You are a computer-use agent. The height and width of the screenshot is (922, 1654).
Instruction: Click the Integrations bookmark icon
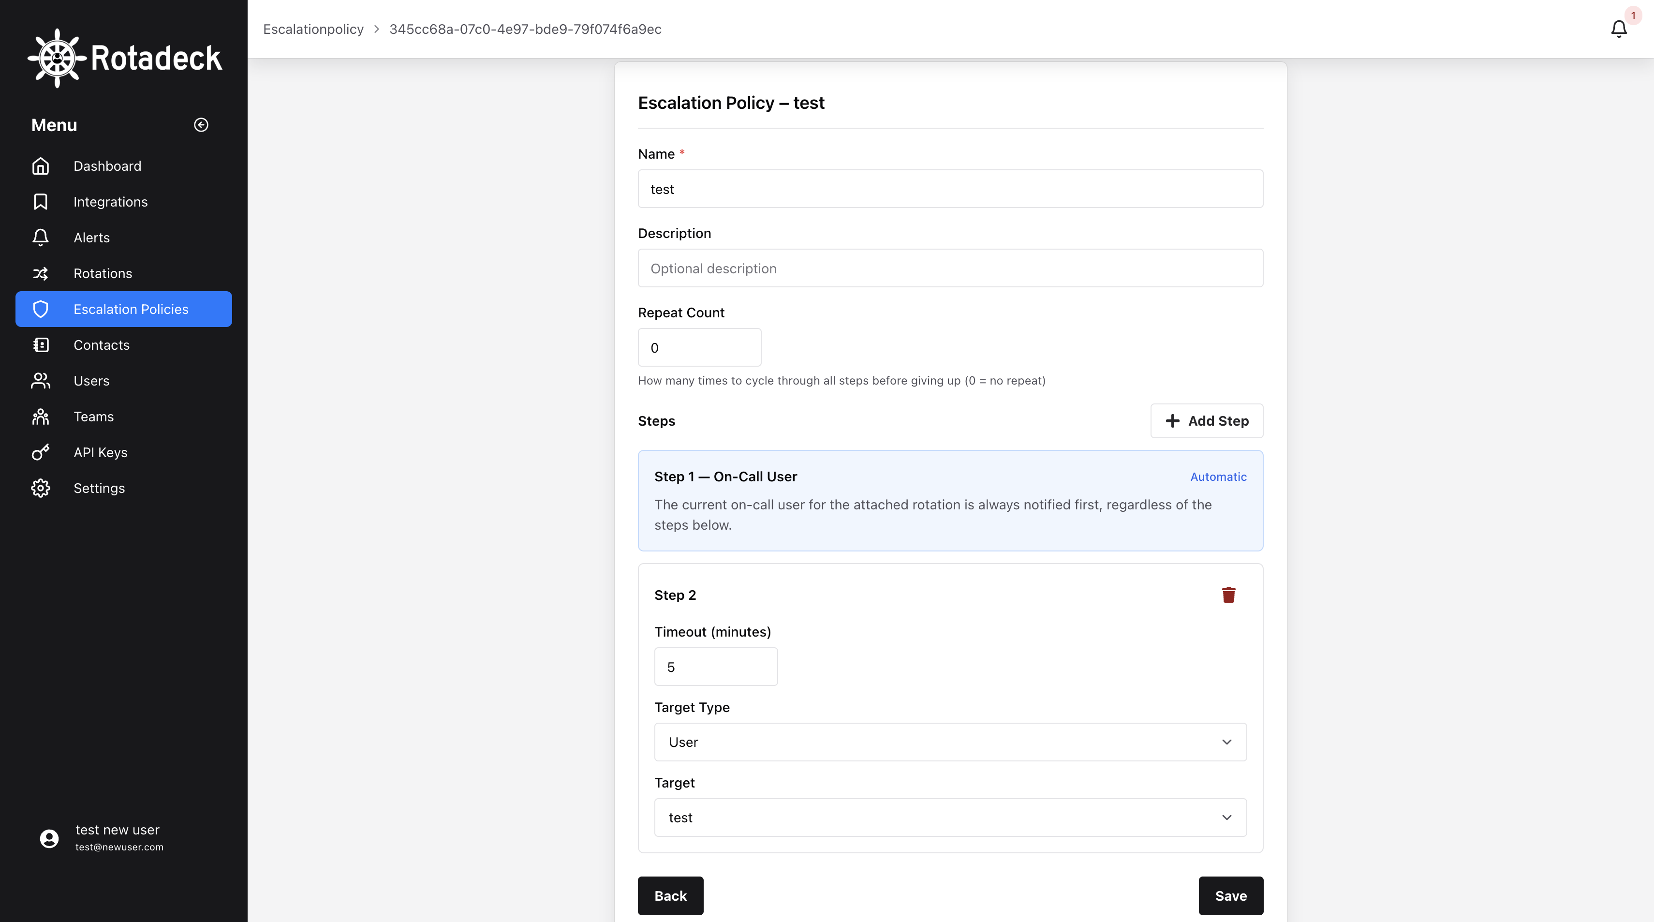[41, 202]
